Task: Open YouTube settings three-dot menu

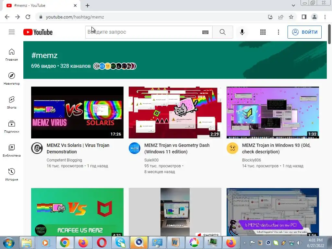Action: point(279,32)
